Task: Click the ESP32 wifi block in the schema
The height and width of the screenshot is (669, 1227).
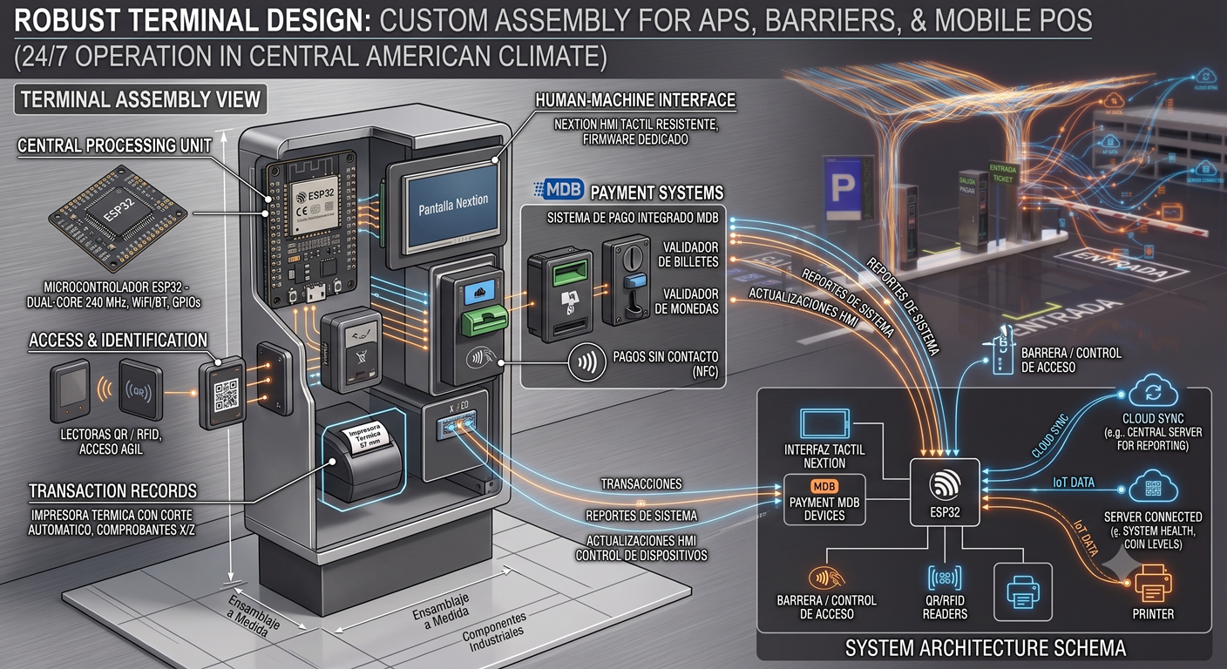Action: [x=946, y=492]
